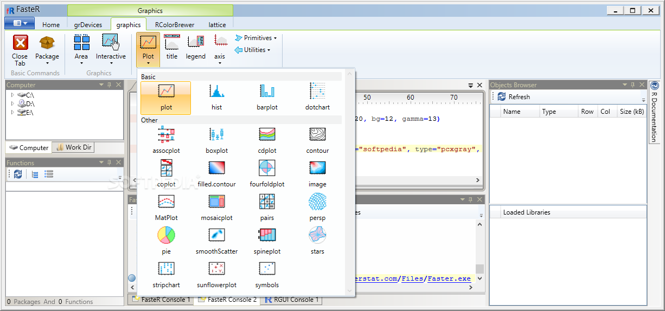
Task: Expand the E:\ drive node
Action: point(12,112)
